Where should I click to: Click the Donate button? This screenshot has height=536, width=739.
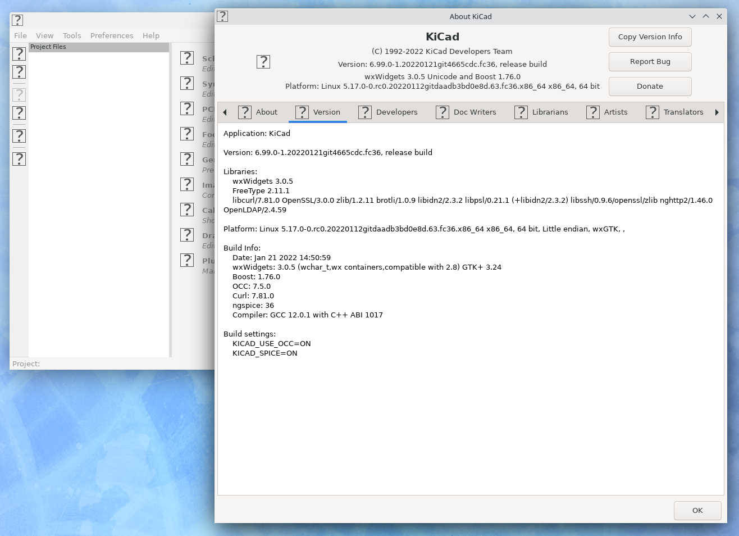[650, 87]
